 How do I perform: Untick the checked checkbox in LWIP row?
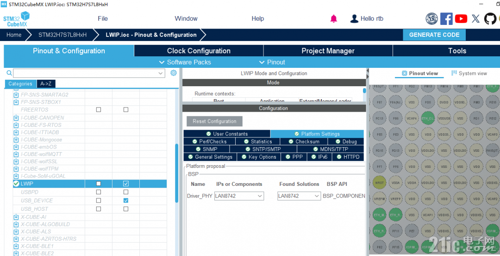126,184
